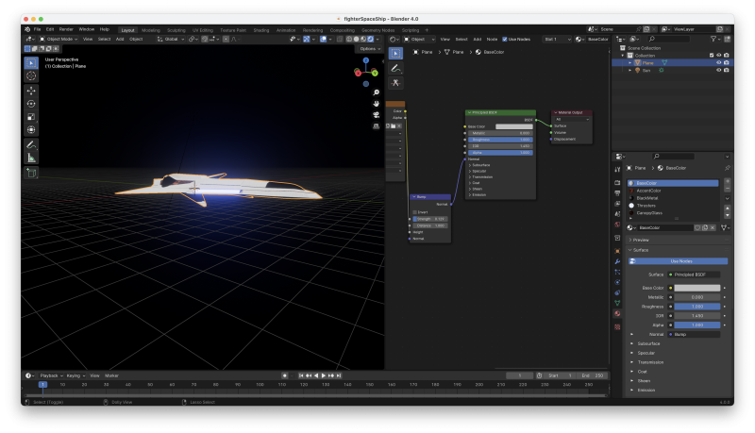This screenshot has width=755, height=433.
Task: Select the Measure tool in the 3D viewport
Action: click(31, 158)
